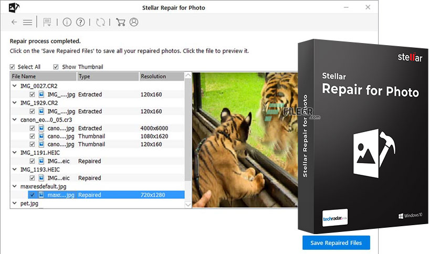Open the hamburger menu icon

click(x=27, y=23)
